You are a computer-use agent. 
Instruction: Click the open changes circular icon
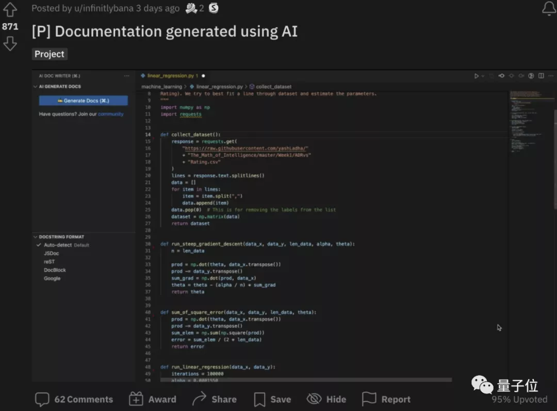click(531, 76)
